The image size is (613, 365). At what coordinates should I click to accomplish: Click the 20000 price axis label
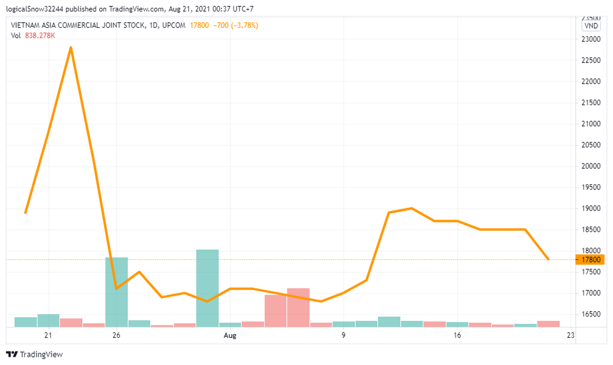pos(591,166)
